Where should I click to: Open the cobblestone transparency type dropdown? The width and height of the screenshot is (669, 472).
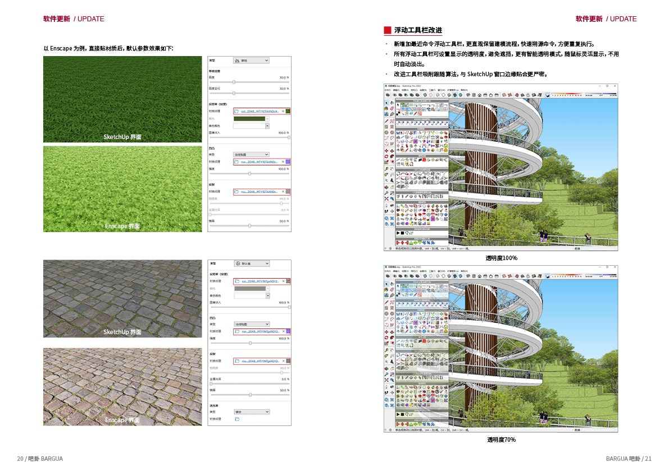click(252, 412)
